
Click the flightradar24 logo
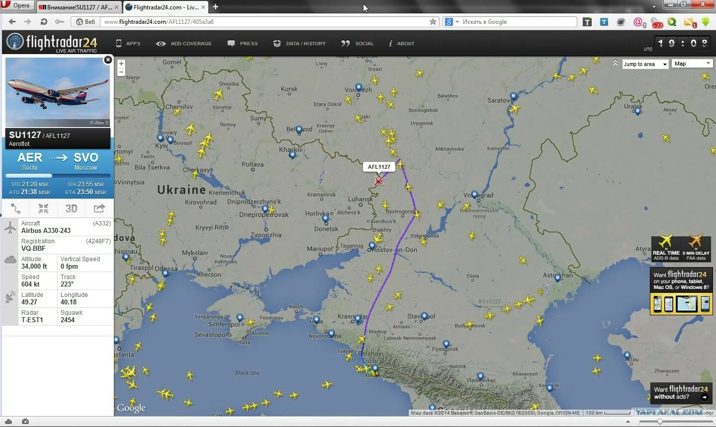coord(52,43)
